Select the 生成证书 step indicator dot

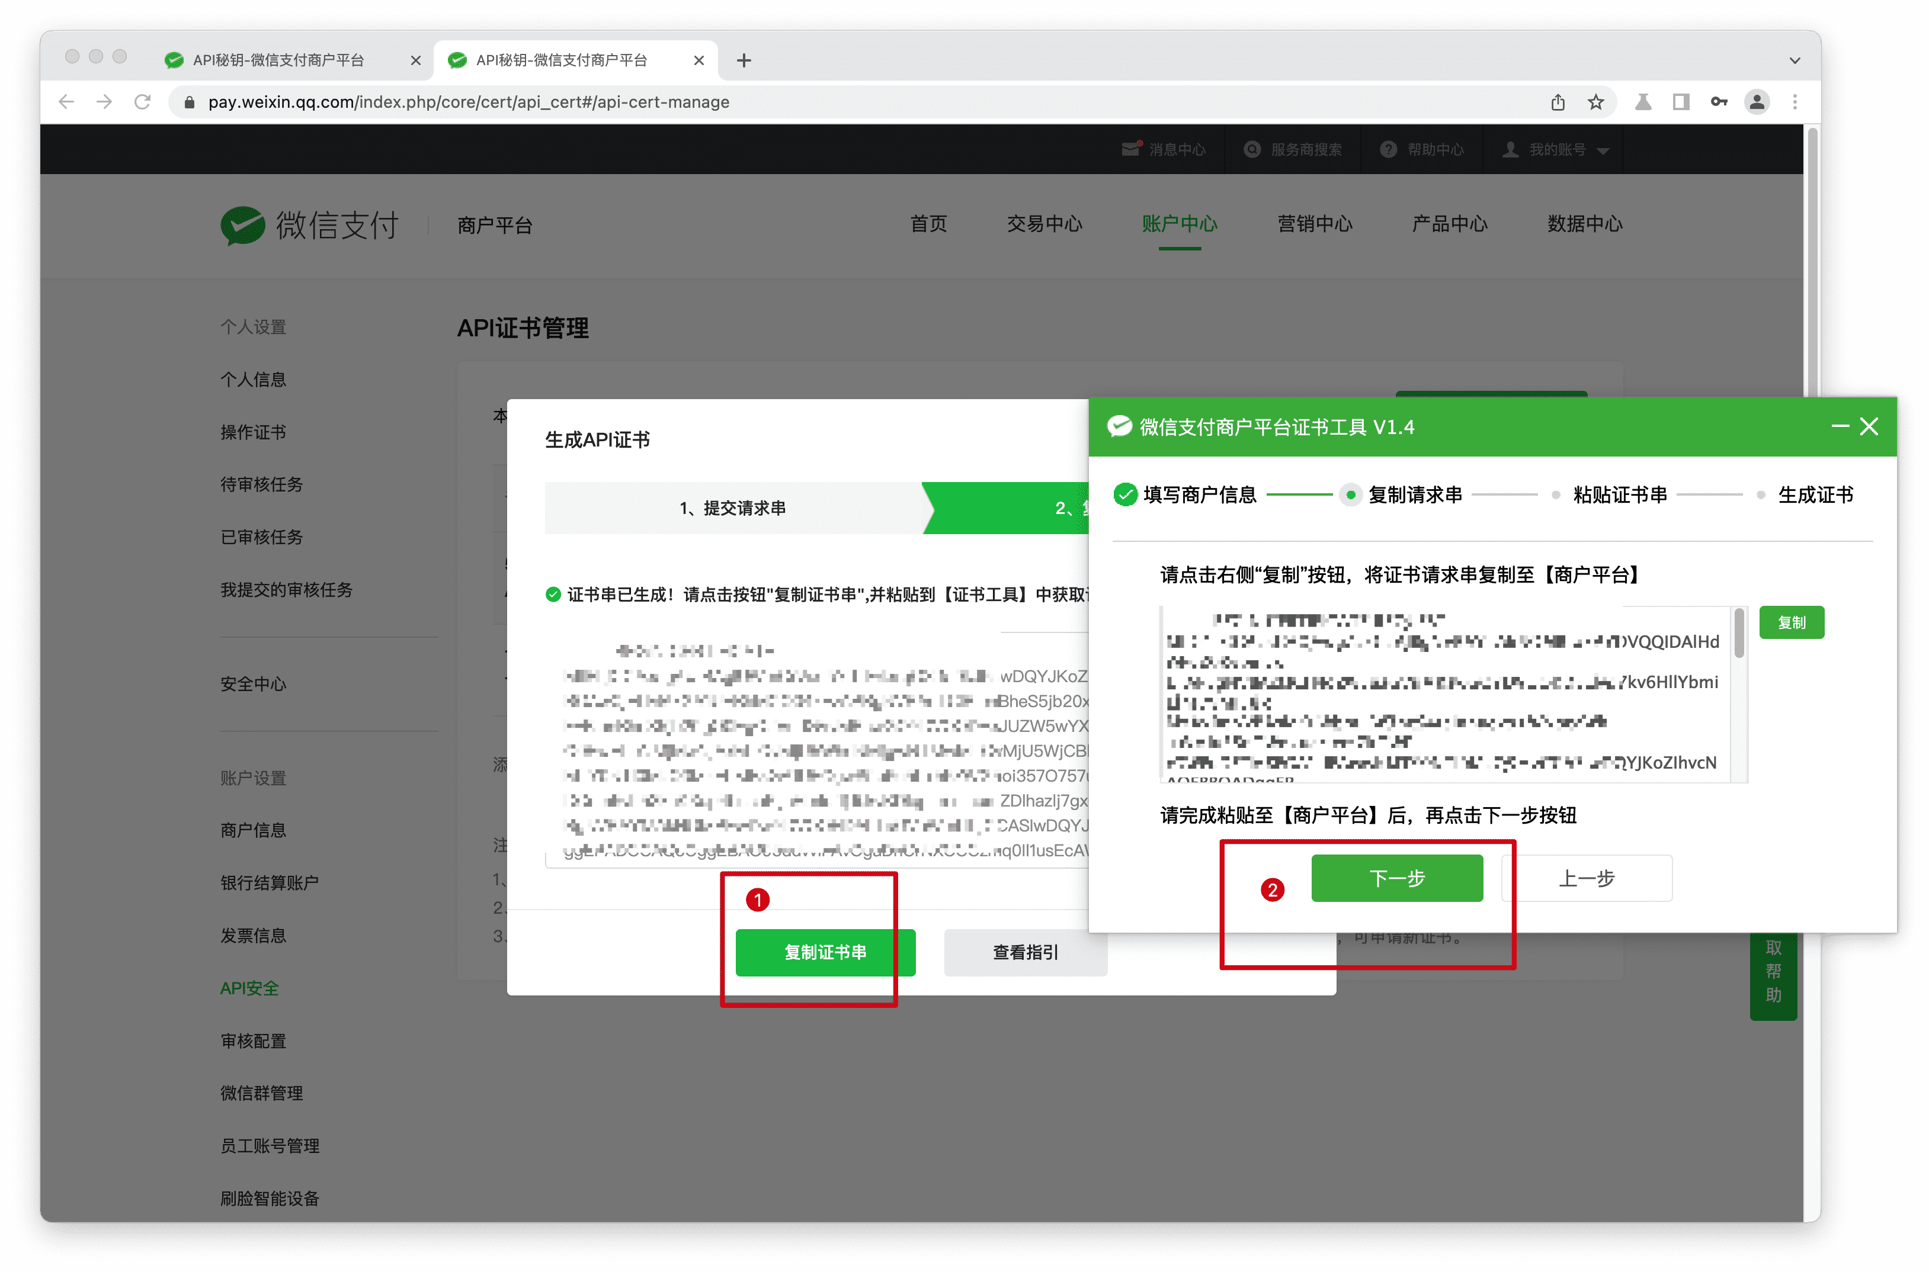[x=1761, y=494]
